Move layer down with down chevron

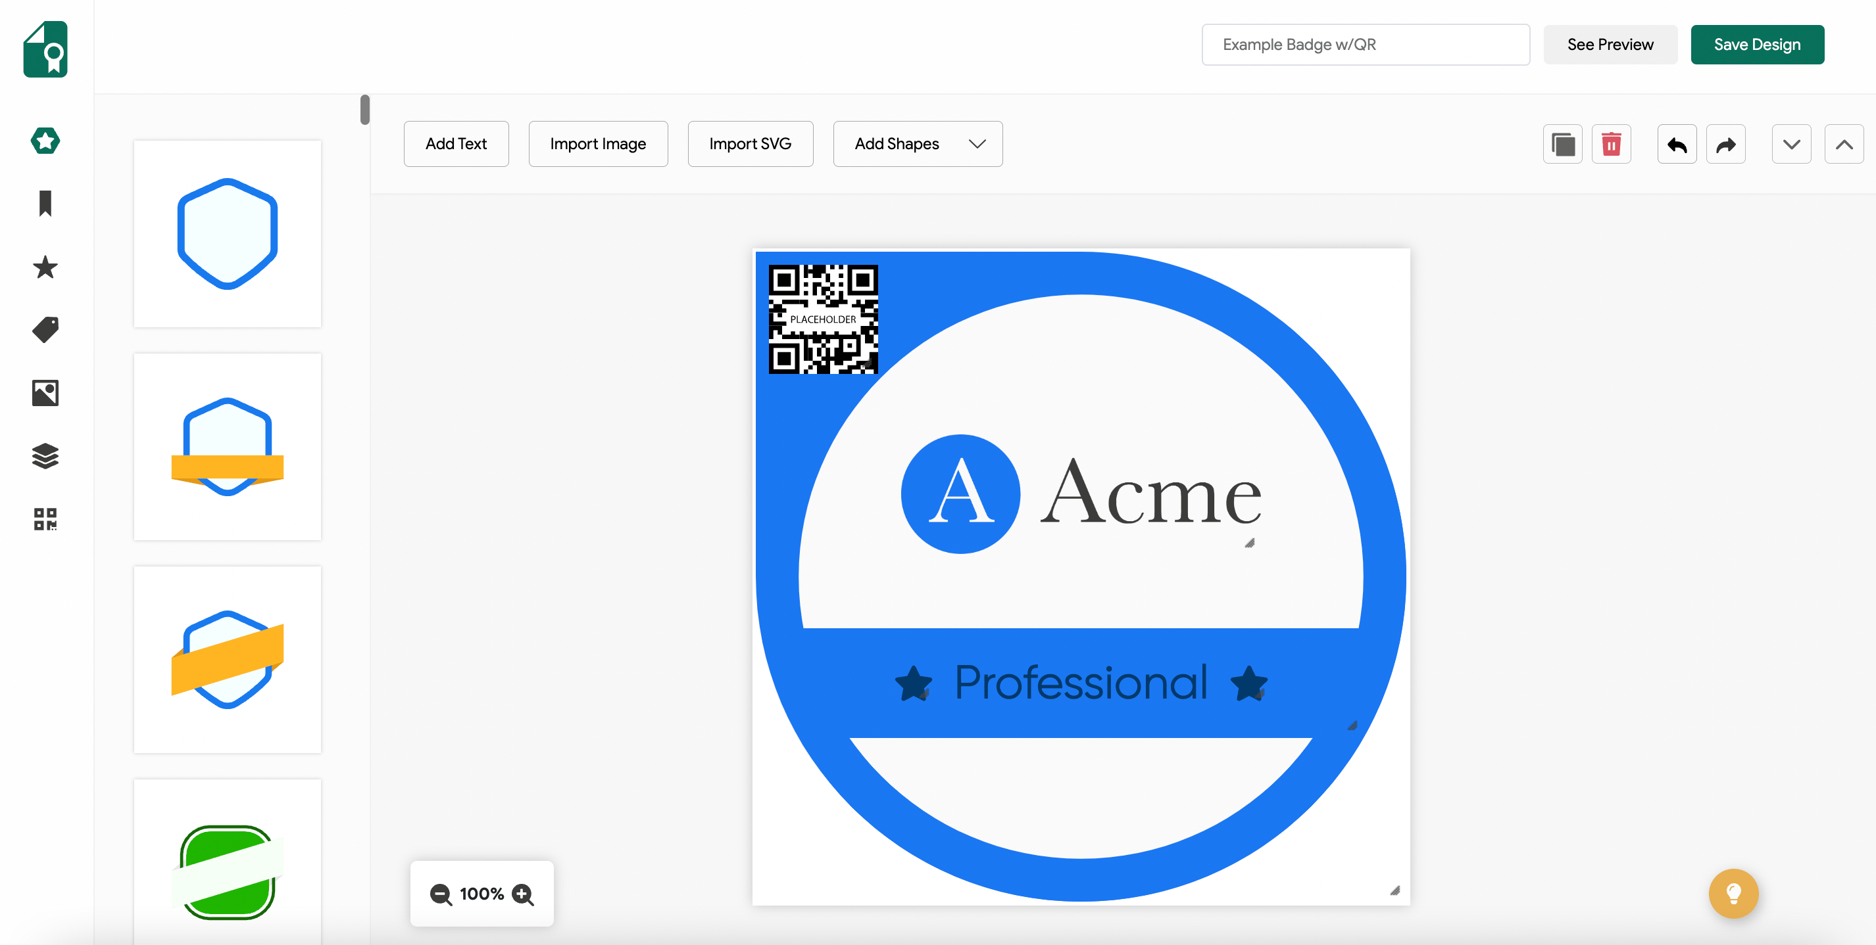(x=1790, y=144)
